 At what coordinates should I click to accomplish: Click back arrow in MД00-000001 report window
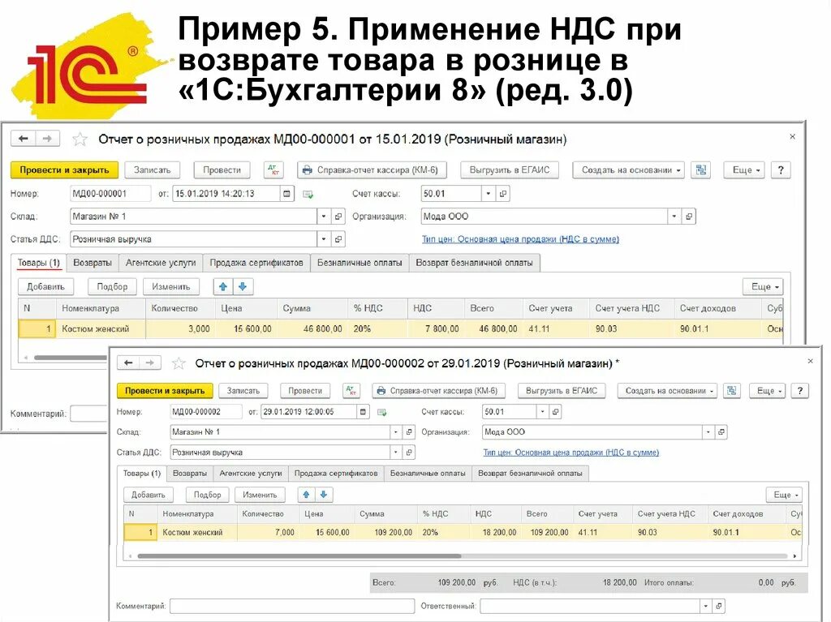(24, 139)
